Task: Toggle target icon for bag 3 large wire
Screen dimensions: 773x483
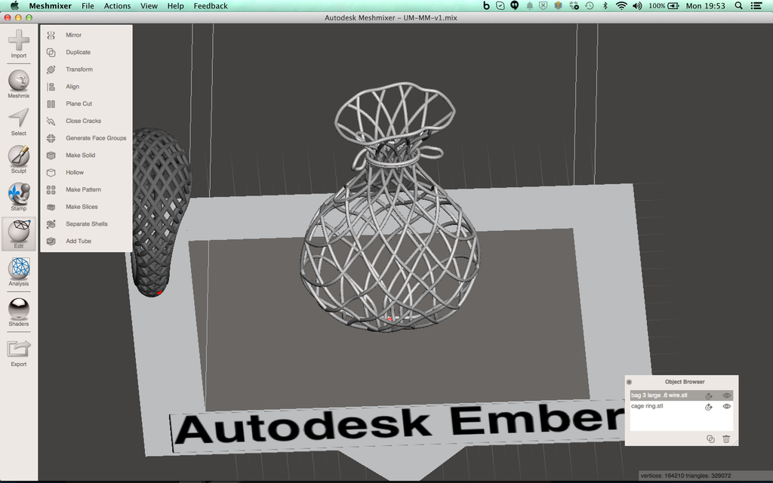Action: pyautogui.click(x=708, y=395)
